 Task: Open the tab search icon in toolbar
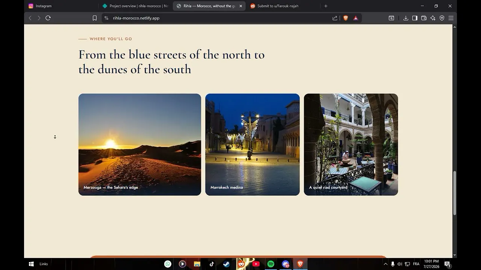tap(391, 18)
